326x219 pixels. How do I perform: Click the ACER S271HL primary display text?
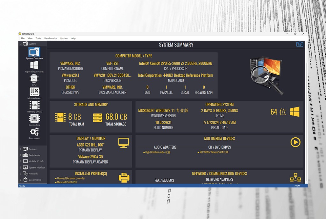coord(90,145)
